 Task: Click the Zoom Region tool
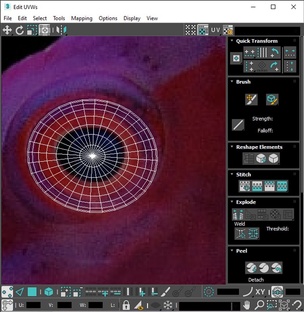272,305
